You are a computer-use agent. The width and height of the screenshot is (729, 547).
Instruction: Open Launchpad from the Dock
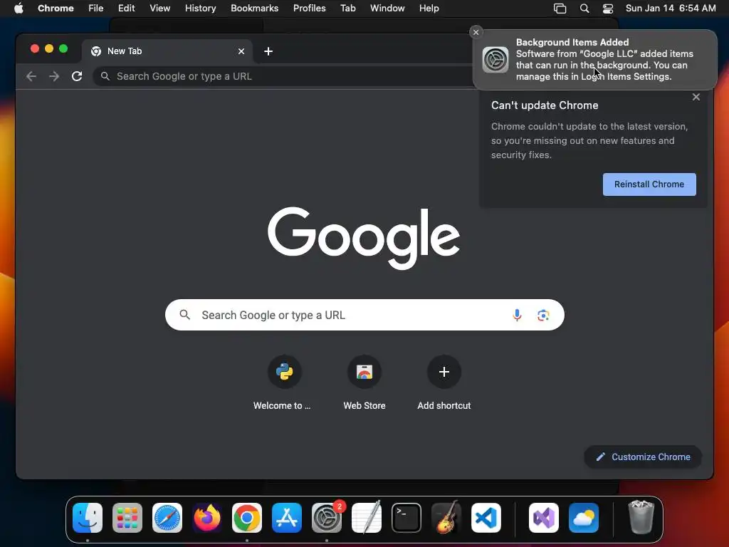click(x=127, y=518)
